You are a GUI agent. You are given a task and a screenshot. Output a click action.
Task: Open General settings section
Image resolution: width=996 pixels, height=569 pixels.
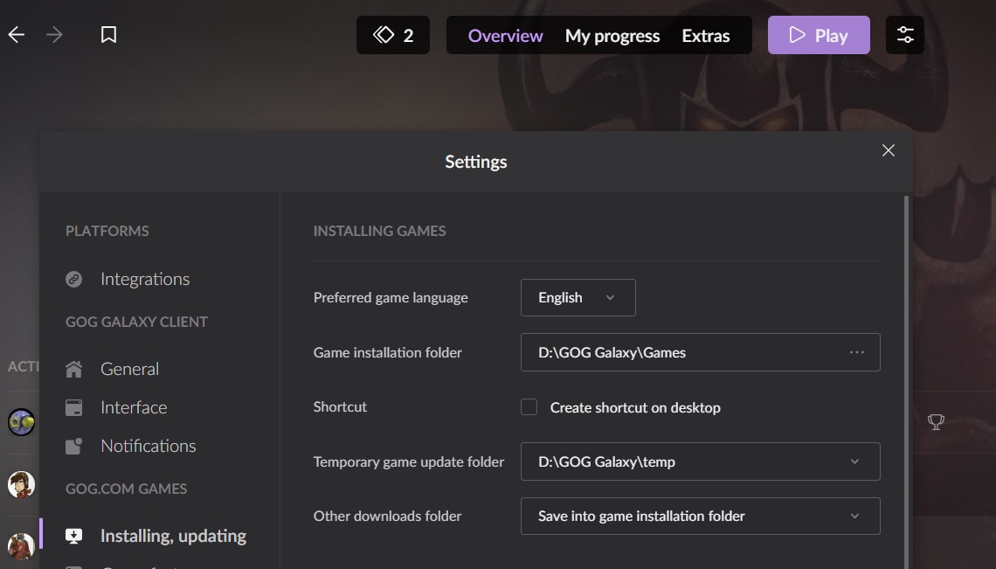coord(129,369)
